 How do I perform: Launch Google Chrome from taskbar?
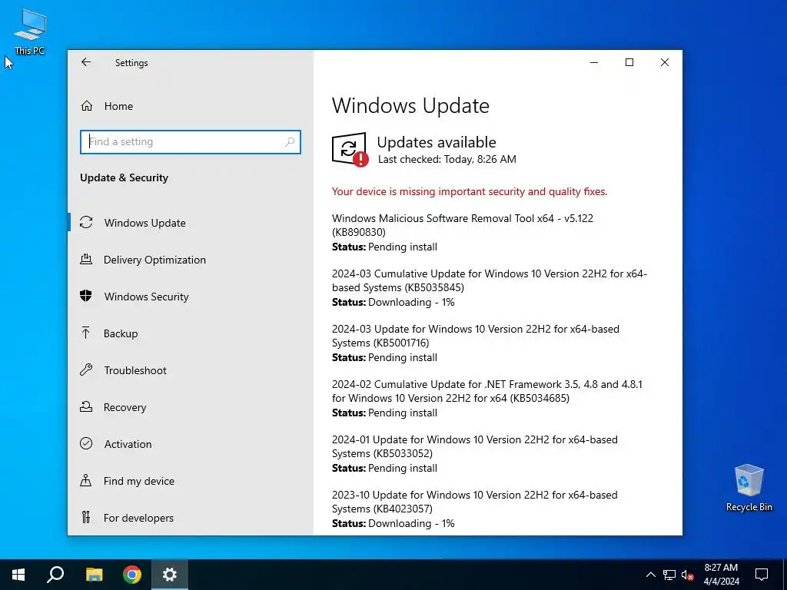point(132,575)
